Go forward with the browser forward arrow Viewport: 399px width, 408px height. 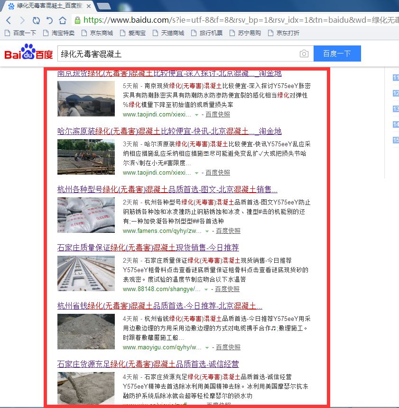22,20
